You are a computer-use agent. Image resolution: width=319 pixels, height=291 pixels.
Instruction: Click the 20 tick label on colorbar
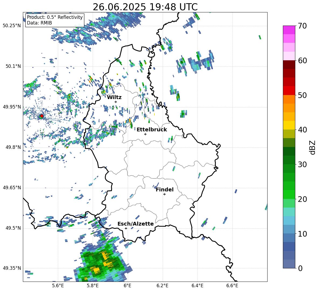pyautogui.click(x=302, y=199)
